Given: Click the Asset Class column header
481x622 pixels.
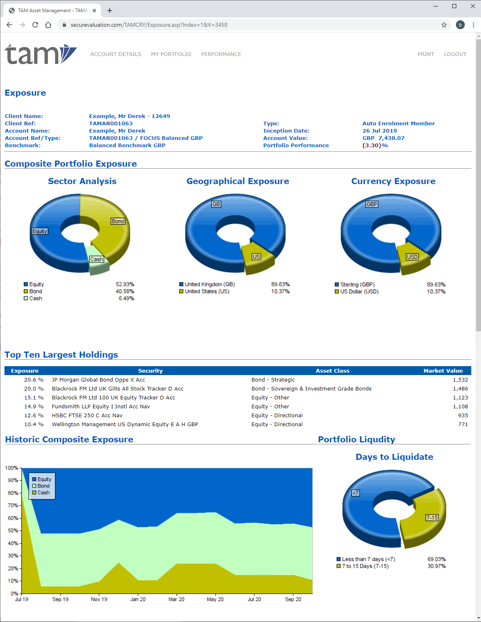Looking at the screenshot, I should tap(332, 371).
